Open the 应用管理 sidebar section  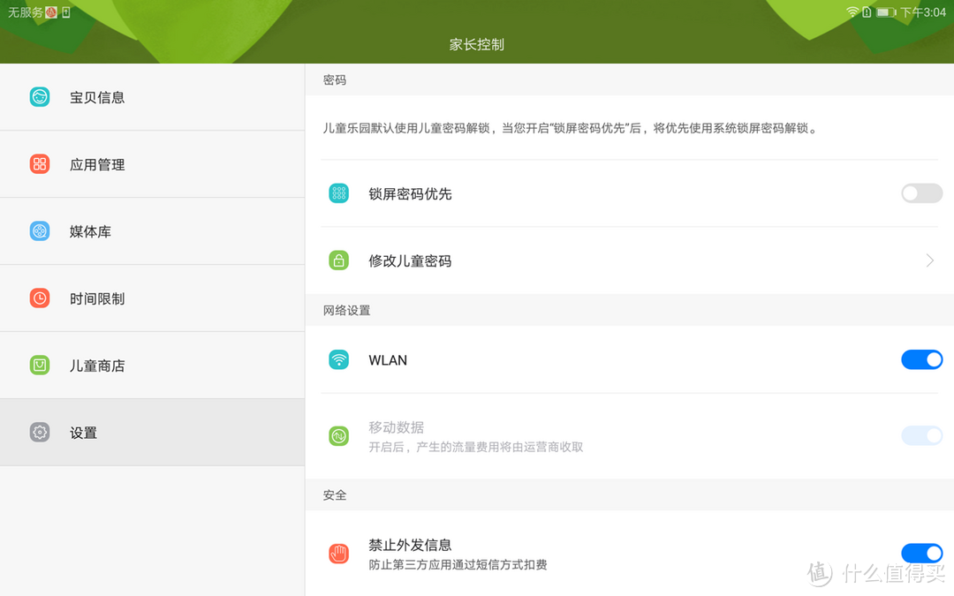[152, 164]
